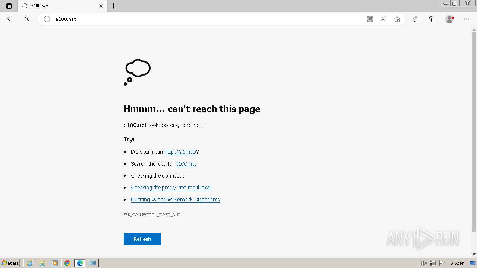Image resolution: width=477 pixels, height=268 pixels.
Task: Stop loading the page
Action: tap(27, 19)
